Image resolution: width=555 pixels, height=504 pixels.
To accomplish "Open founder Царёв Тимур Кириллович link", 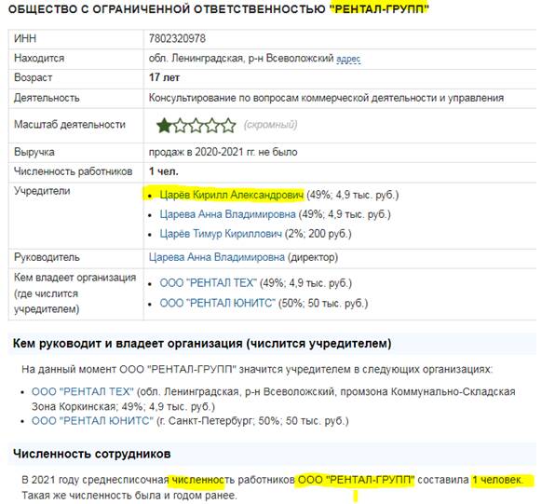I will pos(221,234).
